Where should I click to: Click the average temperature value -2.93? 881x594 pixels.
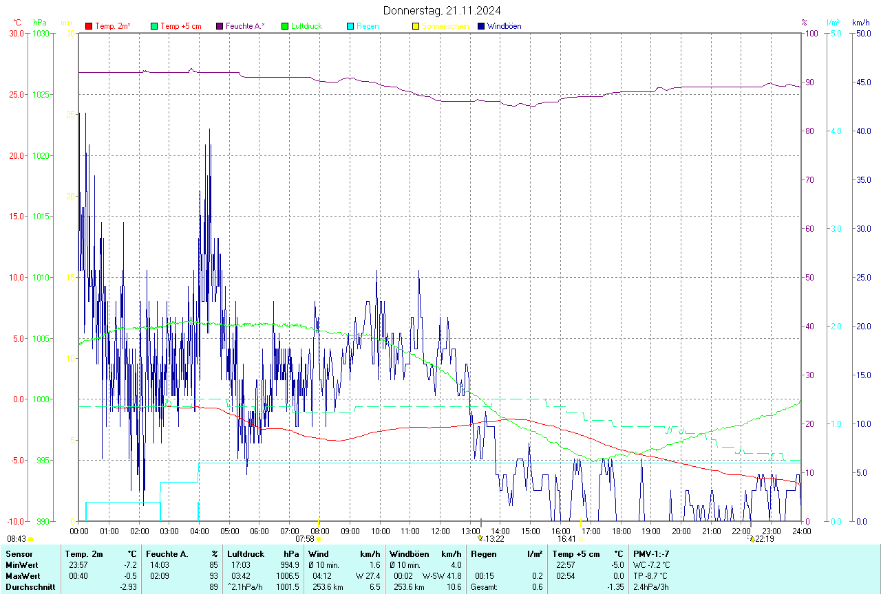pyautogui.click(x=127, y=586)
